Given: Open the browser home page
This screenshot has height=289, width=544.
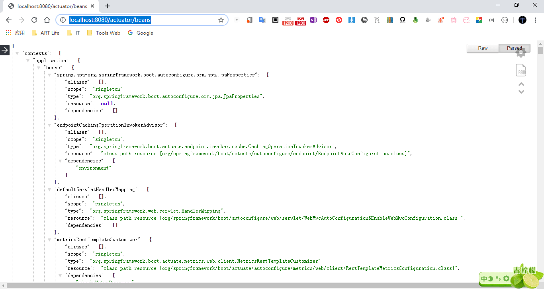Looking at the screenshot, I should point(47,20).
